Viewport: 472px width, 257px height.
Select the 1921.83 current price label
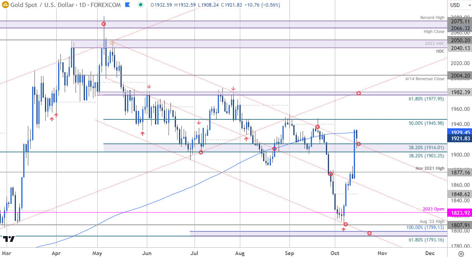(459, 138)
